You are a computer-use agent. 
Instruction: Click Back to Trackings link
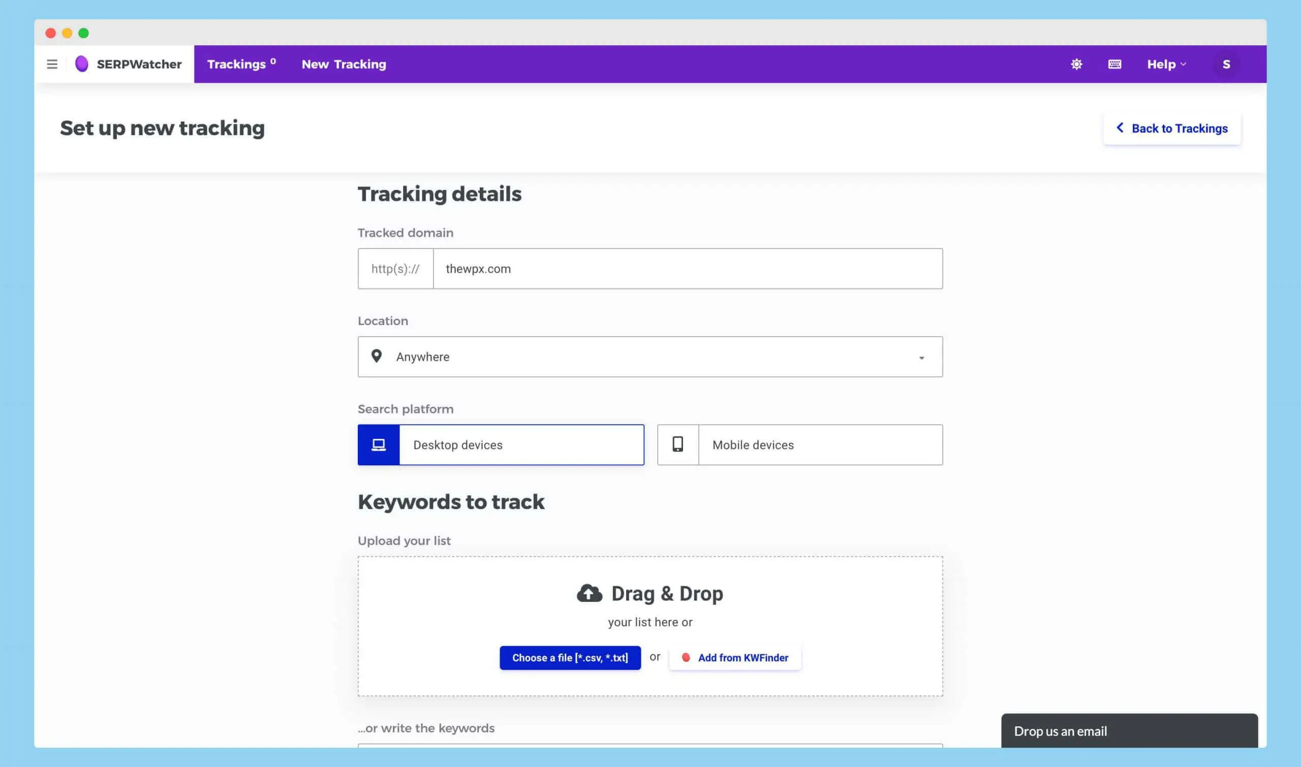click(1172, 128)
